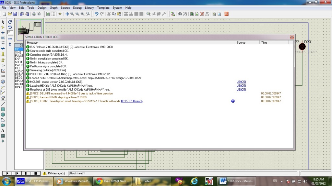Open the Debug menu
Viewport: 332px width, 186px height.
pos(77,8)
